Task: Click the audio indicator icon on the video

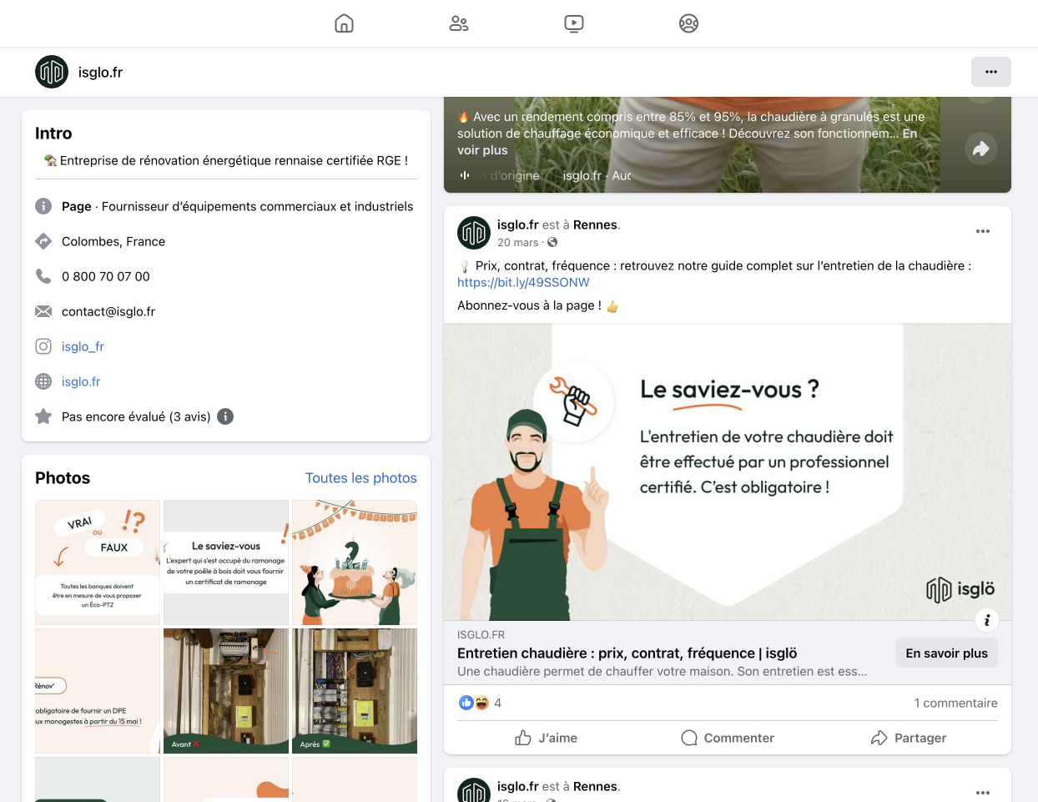Action: click(465, 175)
